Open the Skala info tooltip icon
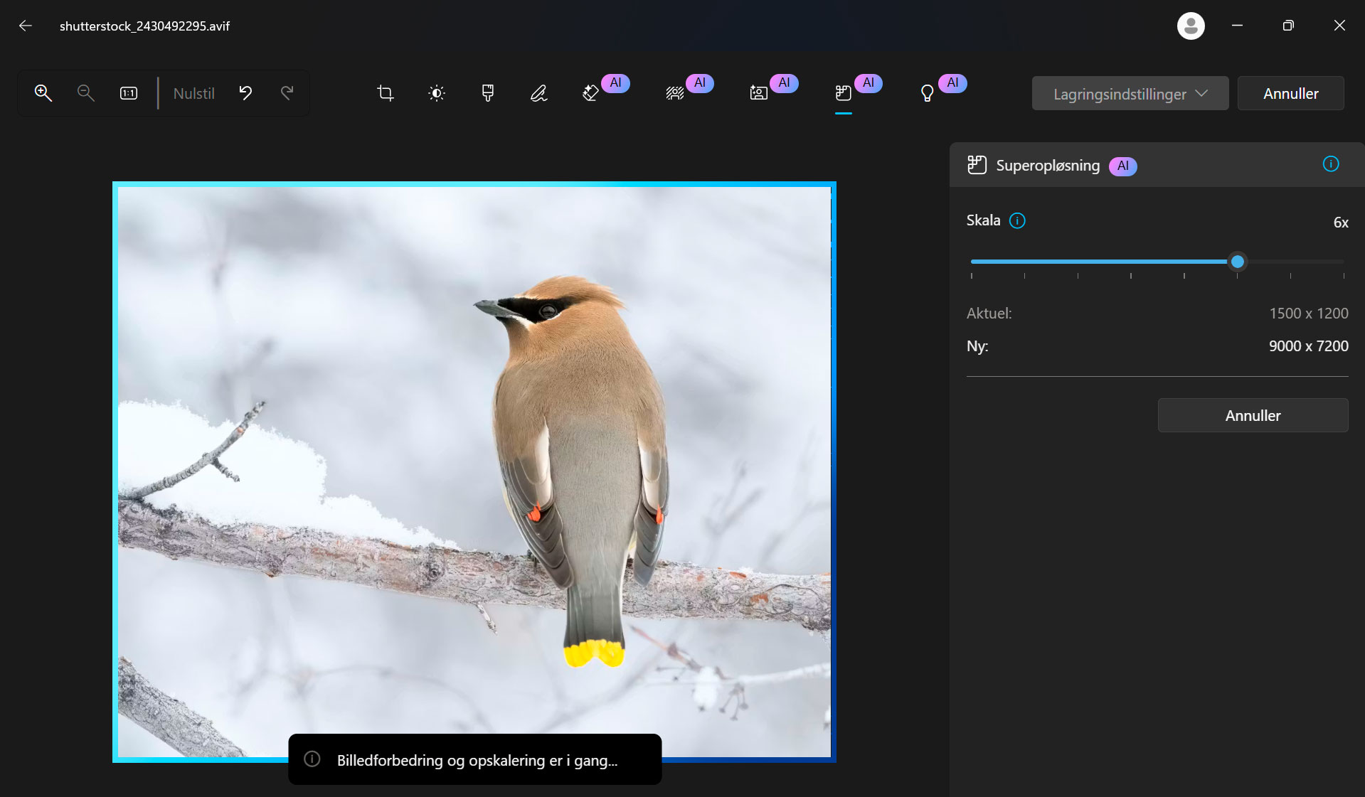This screenshot has width=1365, height=797. (x=1018, y=221)
